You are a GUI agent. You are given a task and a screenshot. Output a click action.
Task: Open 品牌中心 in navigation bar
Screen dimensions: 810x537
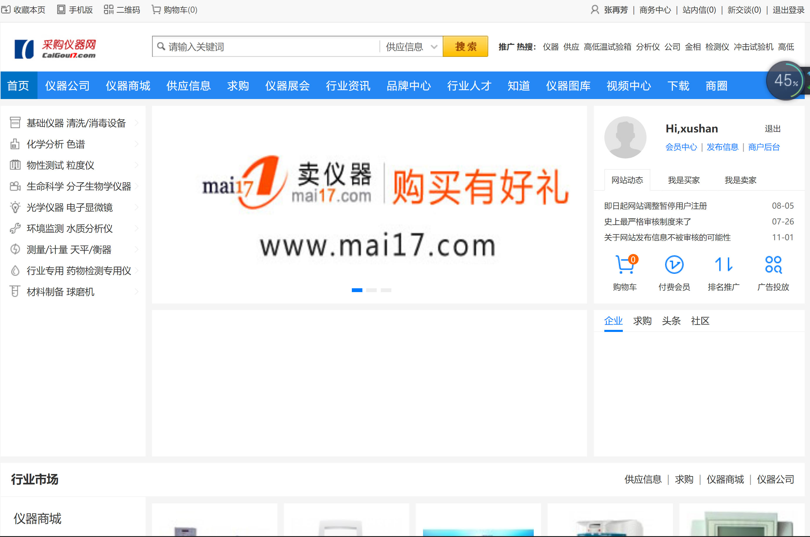(409, 85)
